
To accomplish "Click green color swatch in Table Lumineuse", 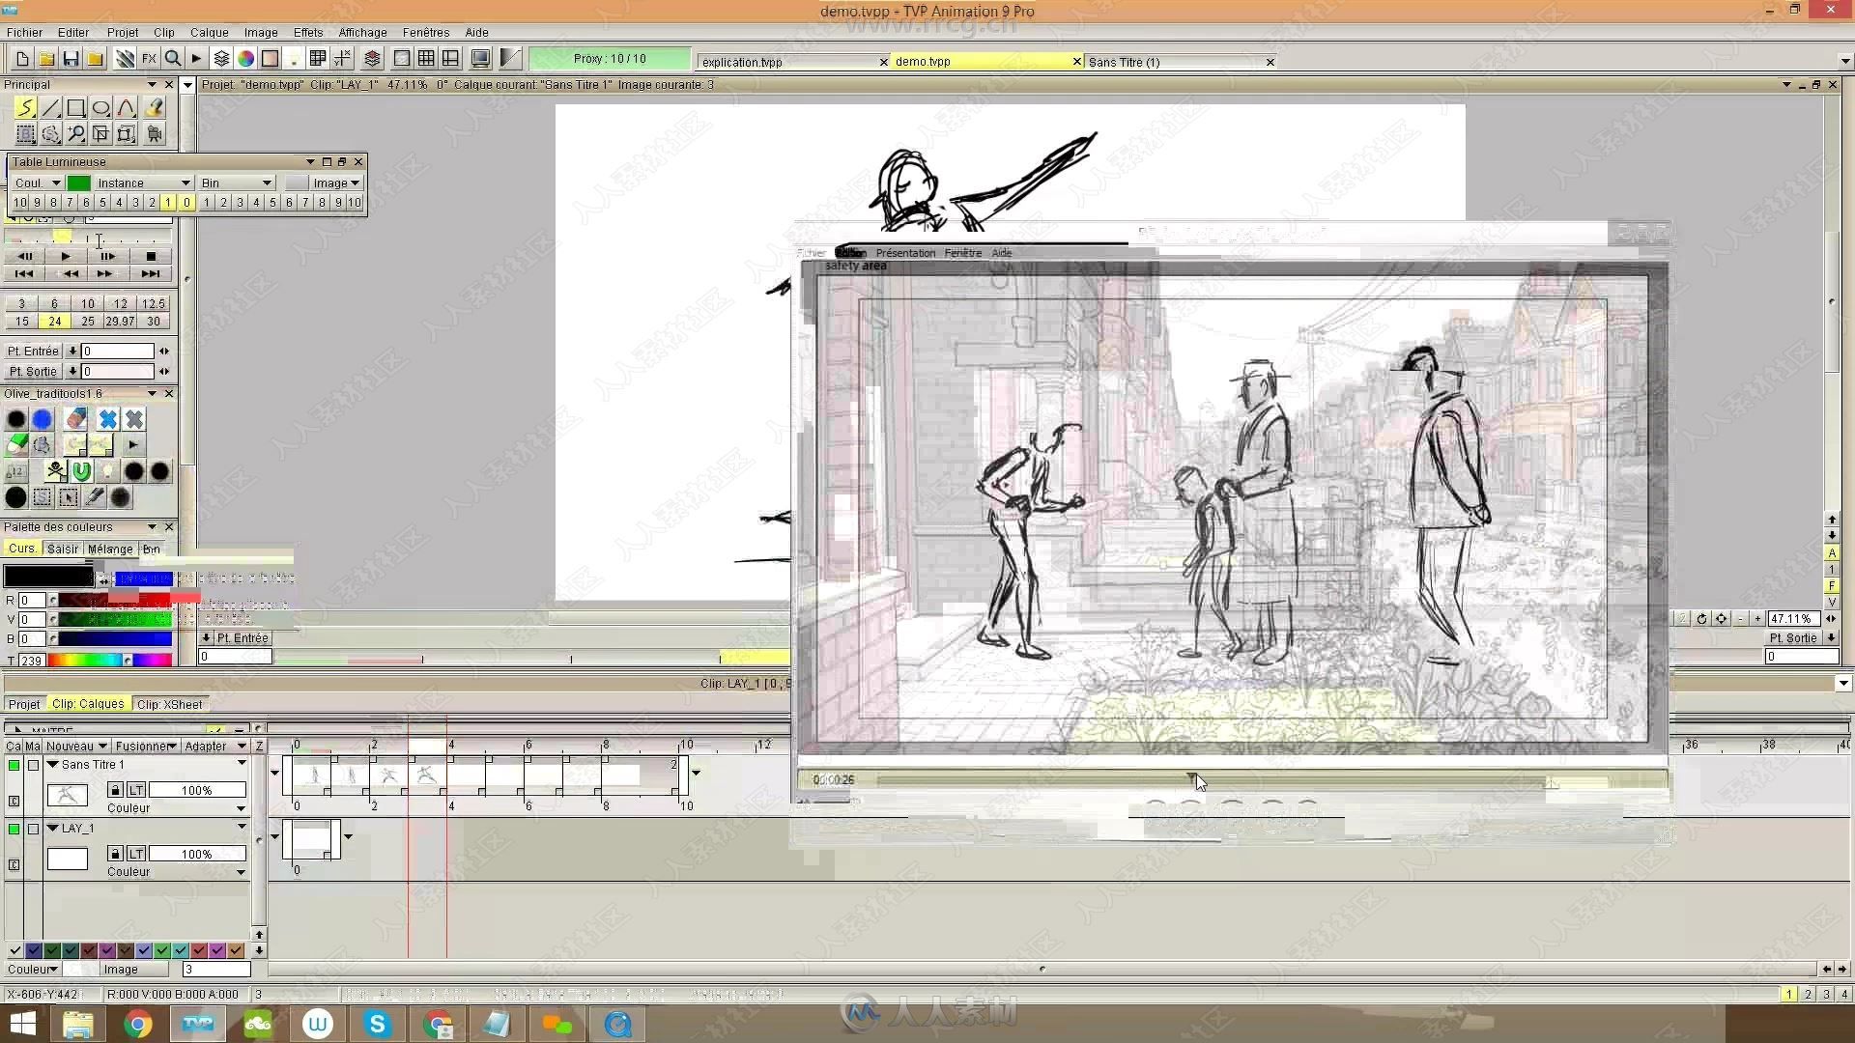I will (x=79, y=183).
